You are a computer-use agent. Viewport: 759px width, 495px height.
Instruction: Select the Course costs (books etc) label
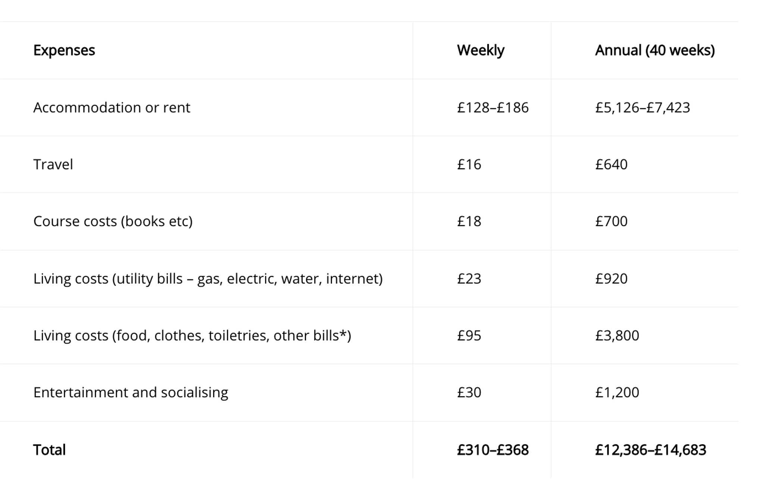113,221
